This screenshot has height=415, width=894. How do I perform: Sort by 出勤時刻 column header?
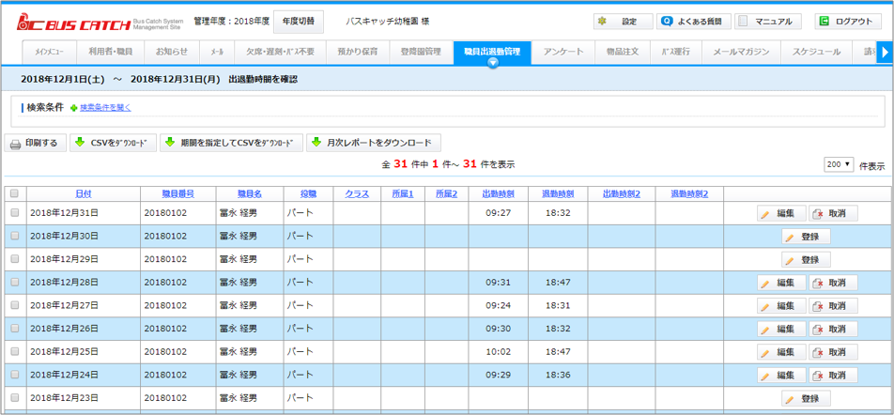click(x=499, y=193)
